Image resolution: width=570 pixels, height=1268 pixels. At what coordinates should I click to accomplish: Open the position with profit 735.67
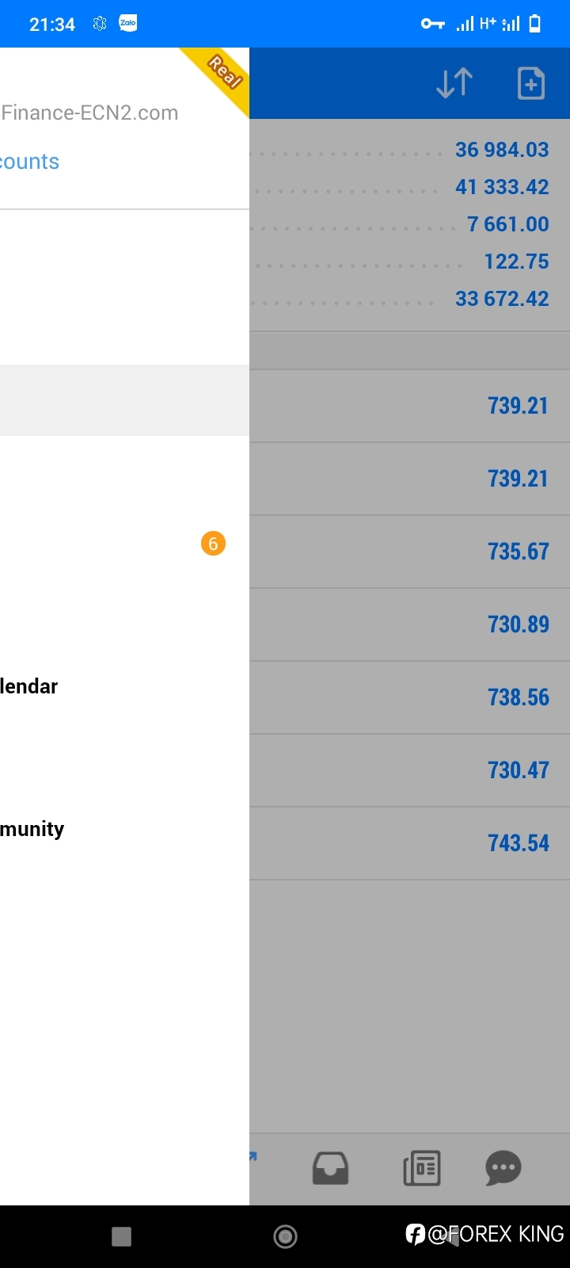point(409,552)
